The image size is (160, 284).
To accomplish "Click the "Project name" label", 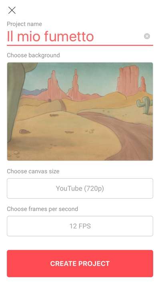I will tap(24, 24).
